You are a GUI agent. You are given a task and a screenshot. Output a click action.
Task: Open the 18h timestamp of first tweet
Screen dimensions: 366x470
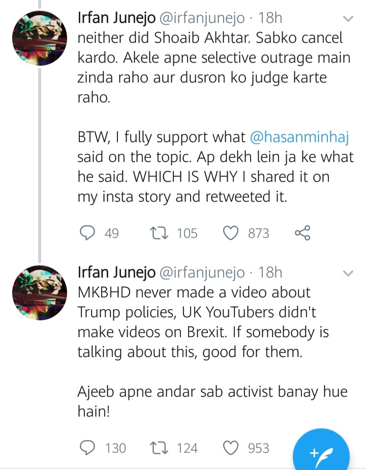point(270,18)
